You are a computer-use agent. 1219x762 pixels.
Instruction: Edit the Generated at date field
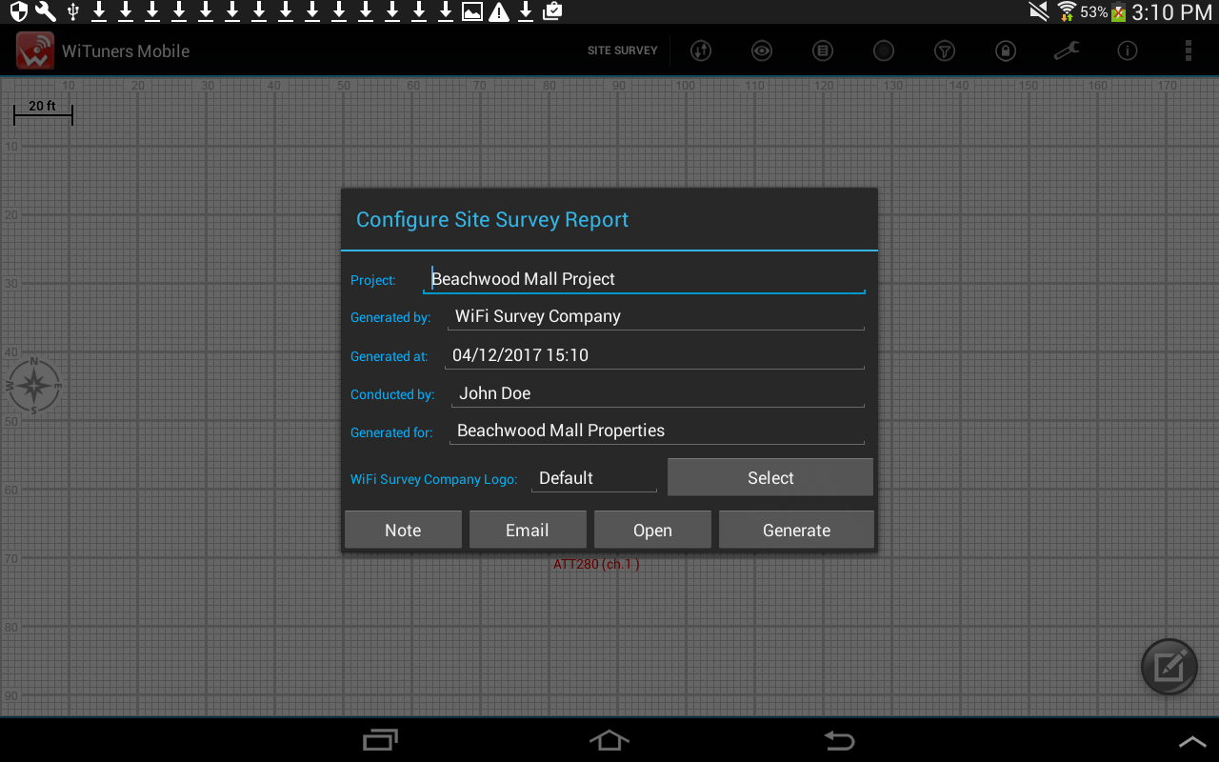click(x=655, y=355)
